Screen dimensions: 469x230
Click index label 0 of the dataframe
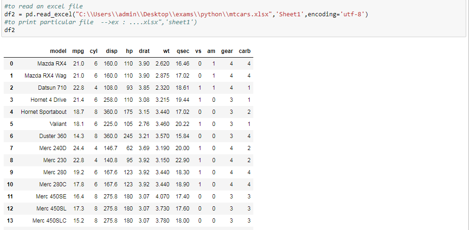pos(12,64)
